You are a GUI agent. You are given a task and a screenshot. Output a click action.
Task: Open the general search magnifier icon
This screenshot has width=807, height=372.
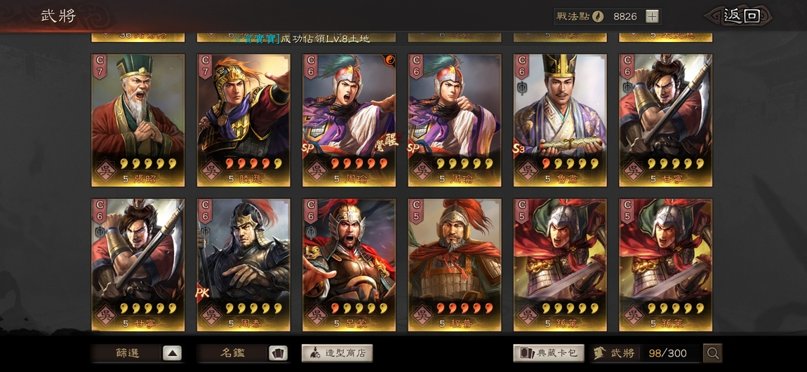click(x=713, y=353)
